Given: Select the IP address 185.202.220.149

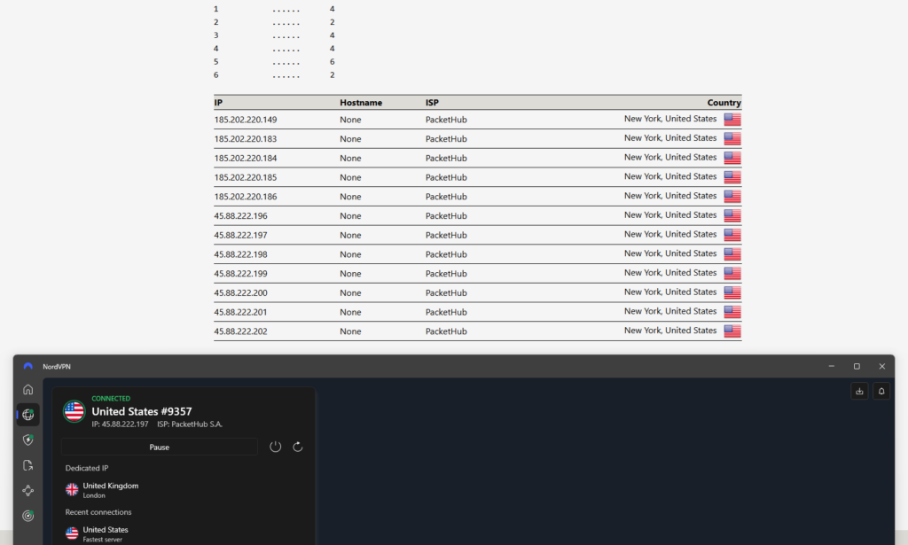Looking at the screenshot, I should click(x=246, y=120).
